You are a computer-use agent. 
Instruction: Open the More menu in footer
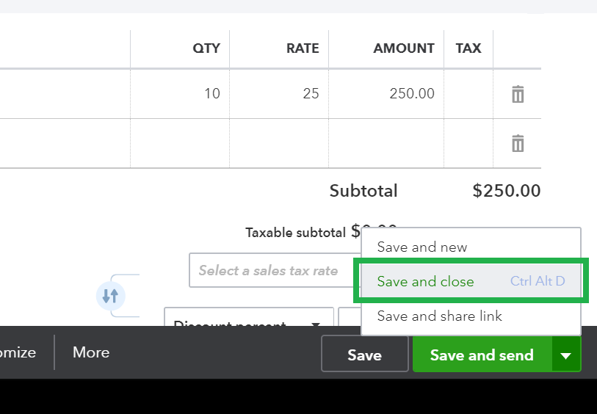coord(91,352)
